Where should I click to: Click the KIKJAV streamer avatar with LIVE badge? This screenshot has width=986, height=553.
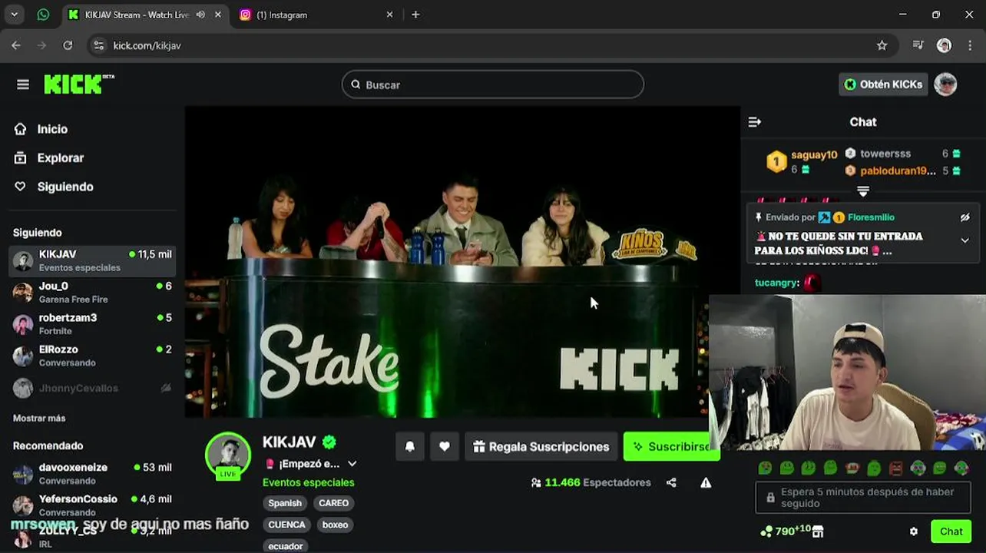pos(228,455)
